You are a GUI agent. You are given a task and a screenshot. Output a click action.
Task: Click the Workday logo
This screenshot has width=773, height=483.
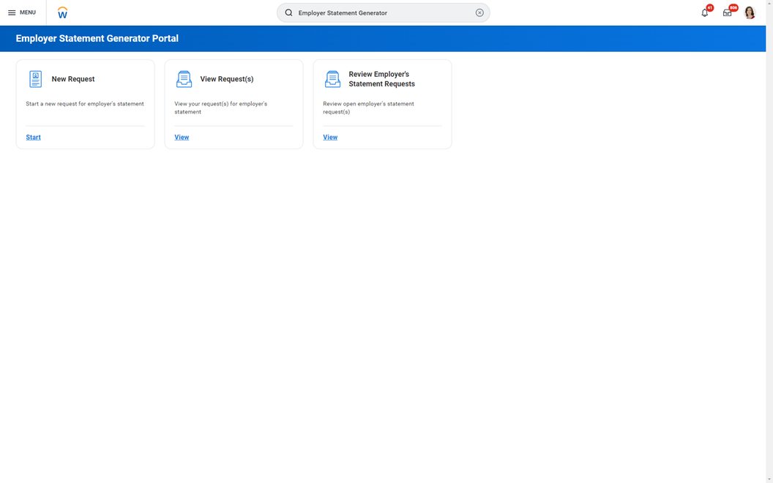pos(62,12)
